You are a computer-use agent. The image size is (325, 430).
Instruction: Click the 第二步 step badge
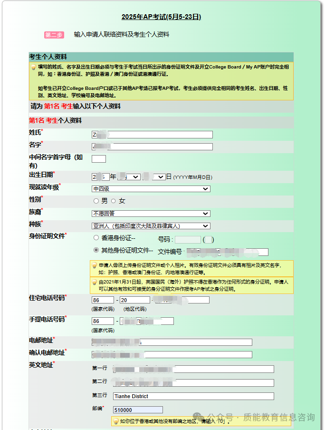[54, 35]
